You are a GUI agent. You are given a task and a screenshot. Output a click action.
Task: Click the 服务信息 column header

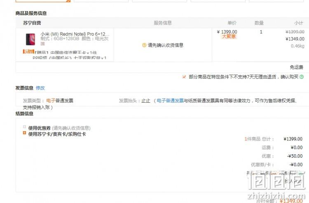click(x=163, y=23)
